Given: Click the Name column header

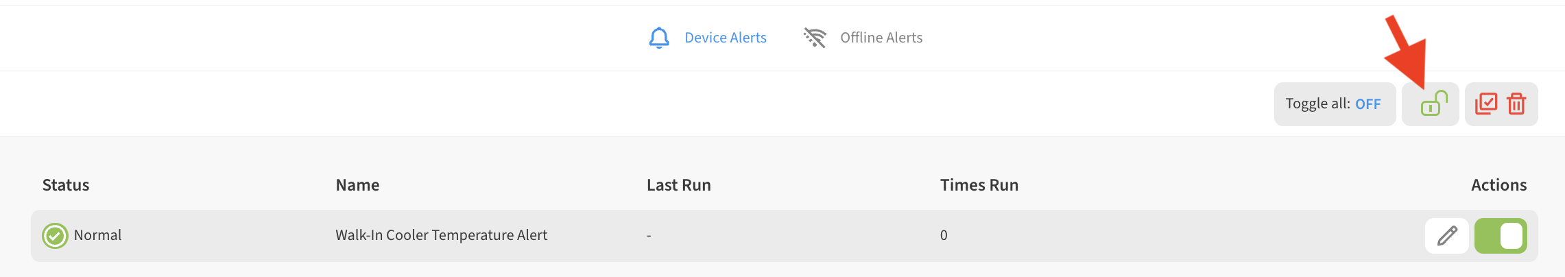Looking at the screenshot, I should pyautogui.click(x=357, y=185).
